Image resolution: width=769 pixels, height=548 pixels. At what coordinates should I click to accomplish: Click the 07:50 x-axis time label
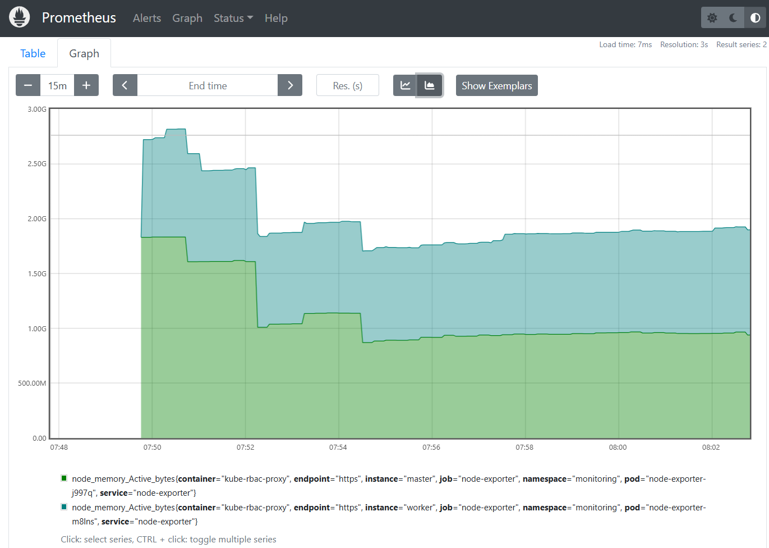click(x=152, y=447)
